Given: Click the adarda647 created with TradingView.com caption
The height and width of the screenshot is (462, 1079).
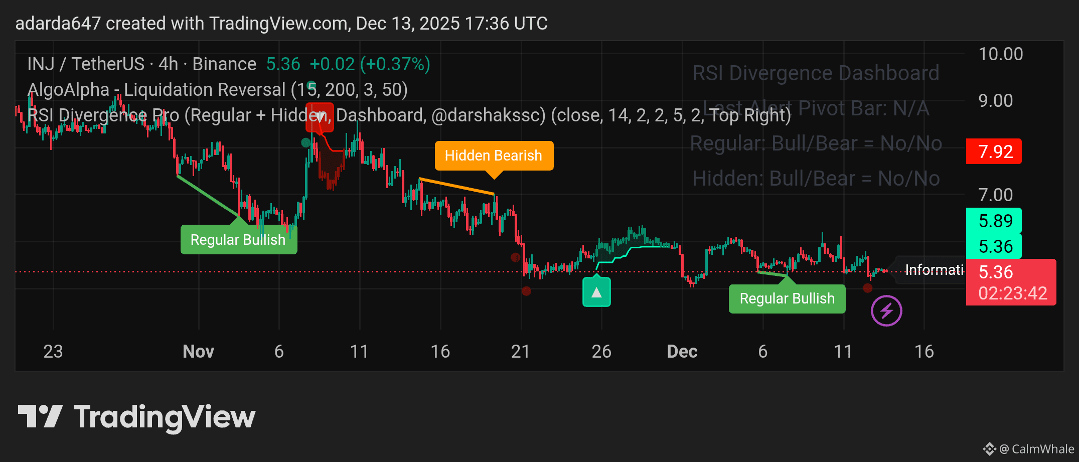Looking at the screenshot, I should 281,24.
